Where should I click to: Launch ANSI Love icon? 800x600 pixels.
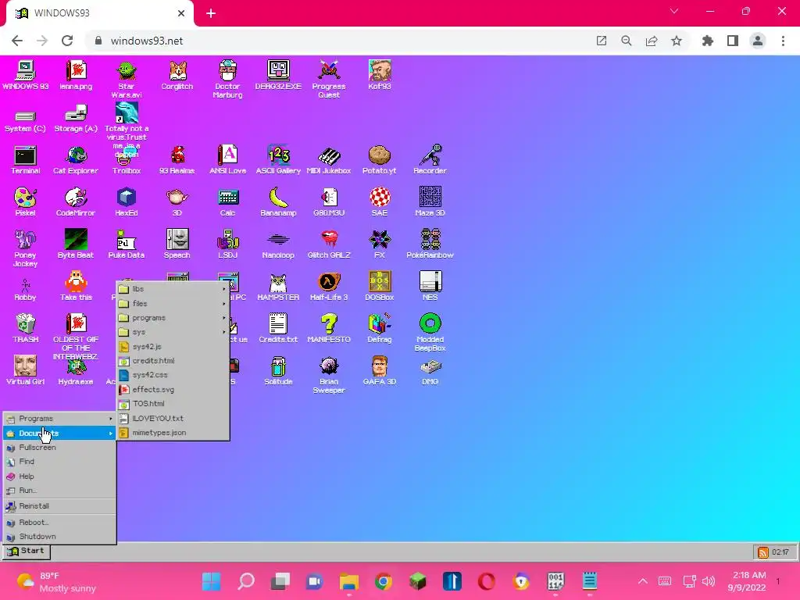[227, 160]
